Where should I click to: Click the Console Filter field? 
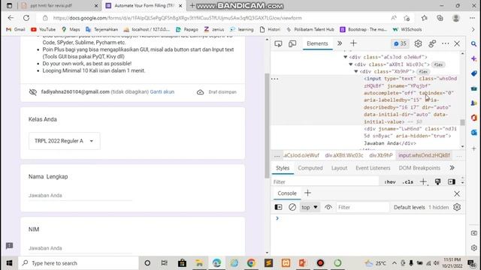point(362,207)
